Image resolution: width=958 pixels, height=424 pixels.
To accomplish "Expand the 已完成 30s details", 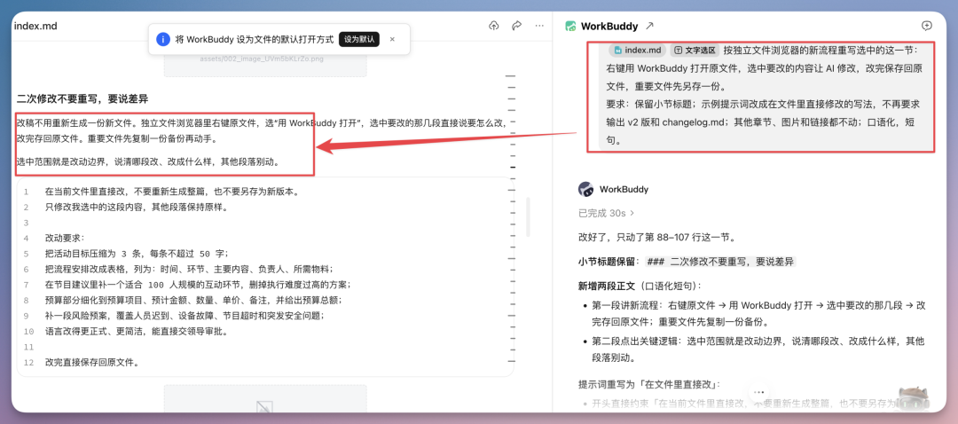I will click(606, 213).
